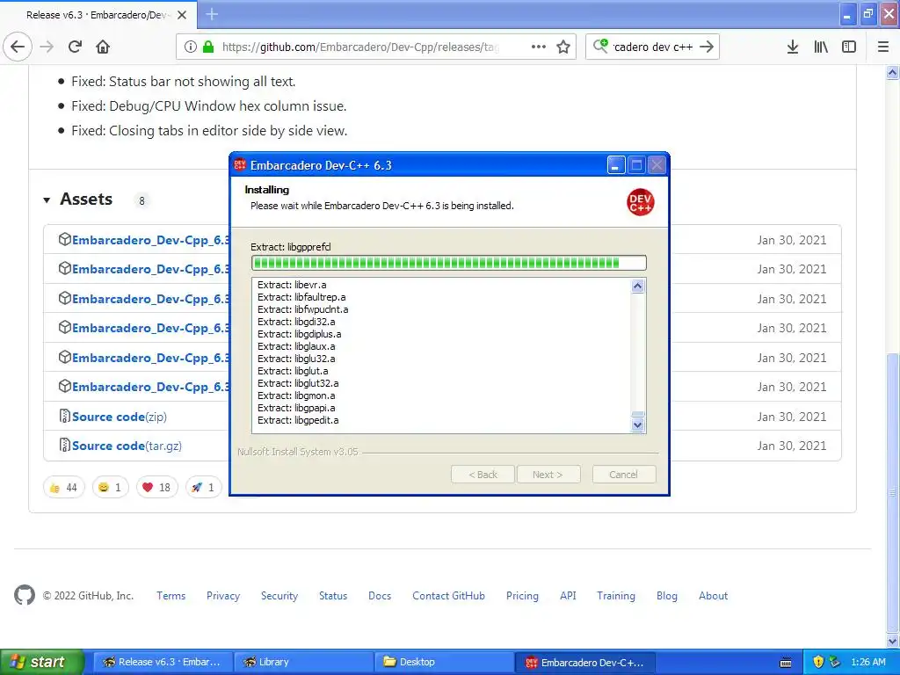Open the Library bookshelf icon
The width and height of the screenshot is (900, 675).
[x=821, y=47]
